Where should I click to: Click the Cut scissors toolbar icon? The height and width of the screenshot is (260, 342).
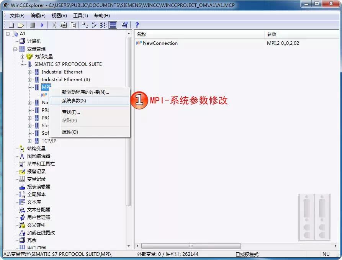point(54,25)
